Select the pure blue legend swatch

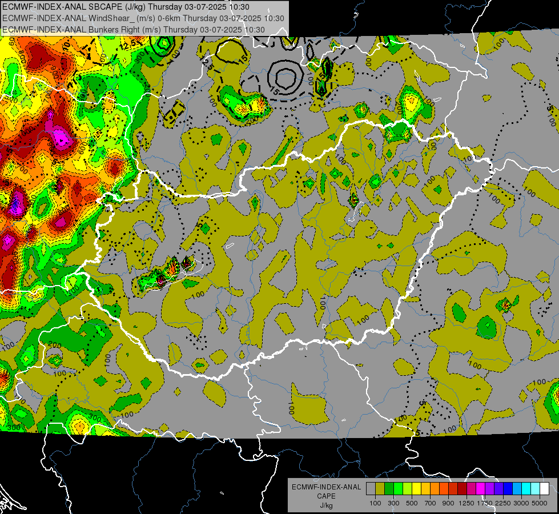point(508,488)
